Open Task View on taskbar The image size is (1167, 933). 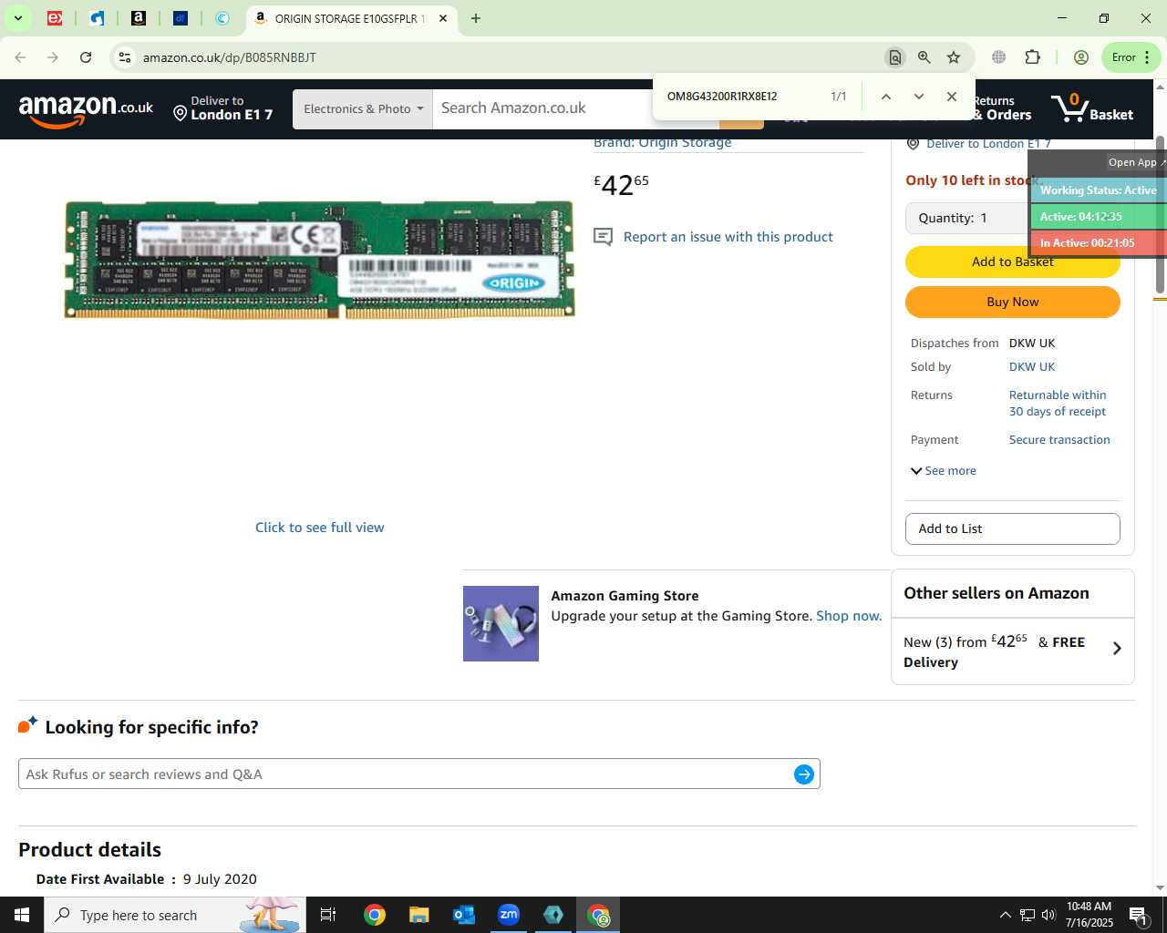click(x=328, y=915)
